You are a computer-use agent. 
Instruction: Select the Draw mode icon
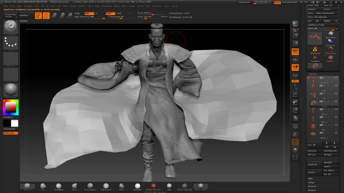[x=46, y=15]
